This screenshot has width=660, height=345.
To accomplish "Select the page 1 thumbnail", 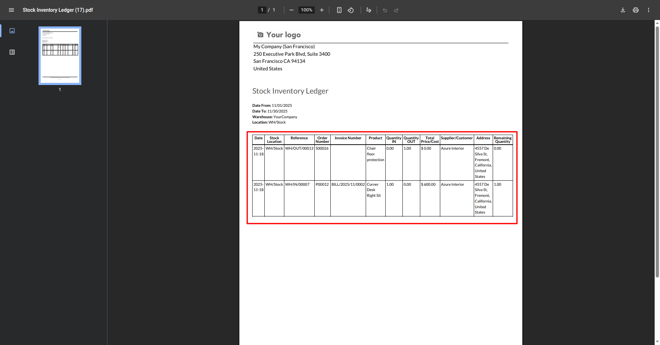I will pos(60,55).
